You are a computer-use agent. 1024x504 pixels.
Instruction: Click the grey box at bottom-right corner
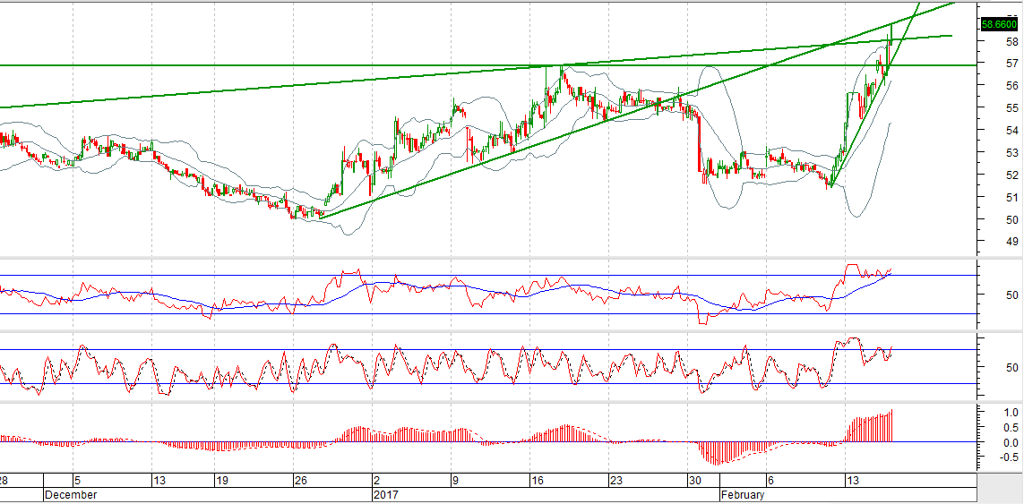(1000, 487)
